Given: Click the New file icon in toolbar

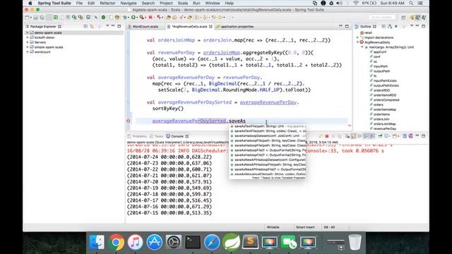Looking at the screenshot, I should 27,18.
